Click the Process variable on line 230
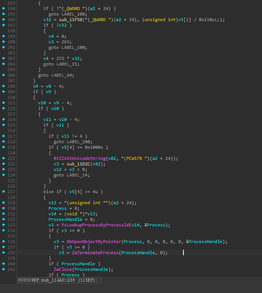262x293 pixels. click(x=58, y=208)
